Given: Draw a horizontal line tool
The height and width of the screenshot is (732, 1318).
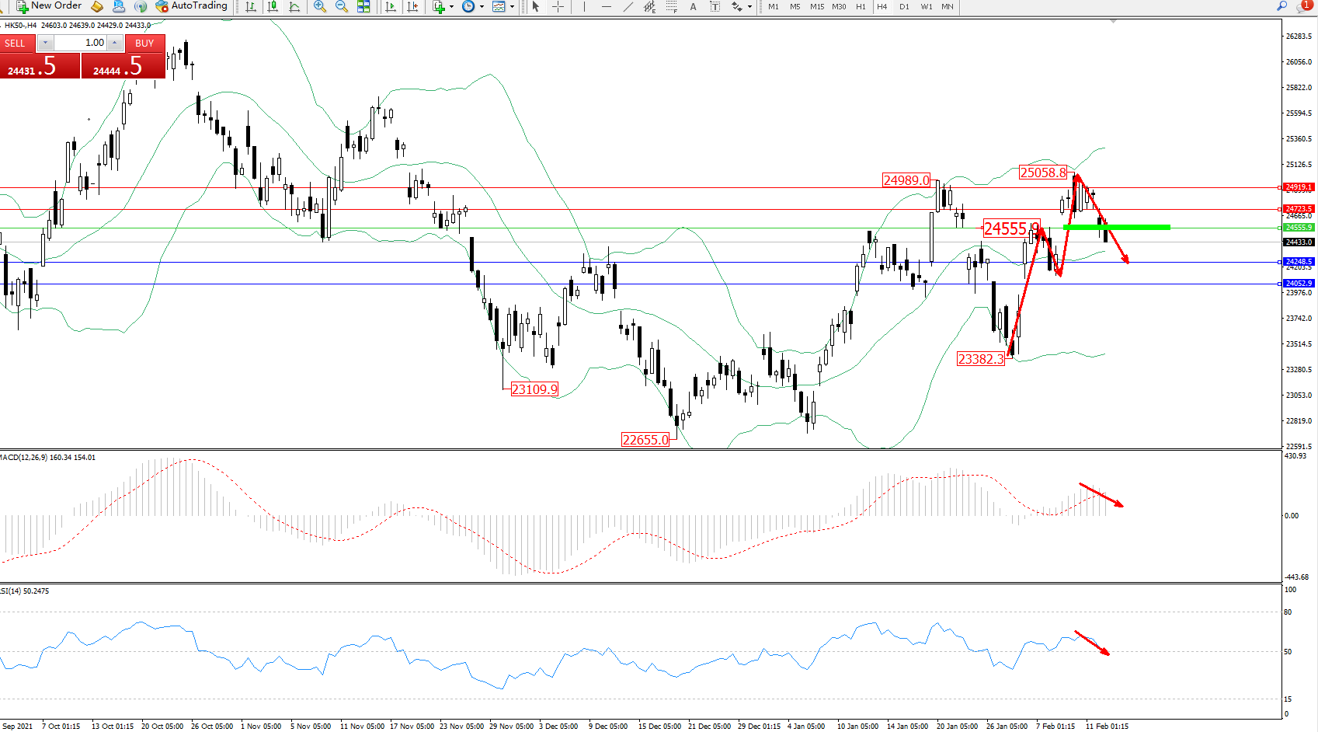Looking at the screenshot, I should point(606,6).
